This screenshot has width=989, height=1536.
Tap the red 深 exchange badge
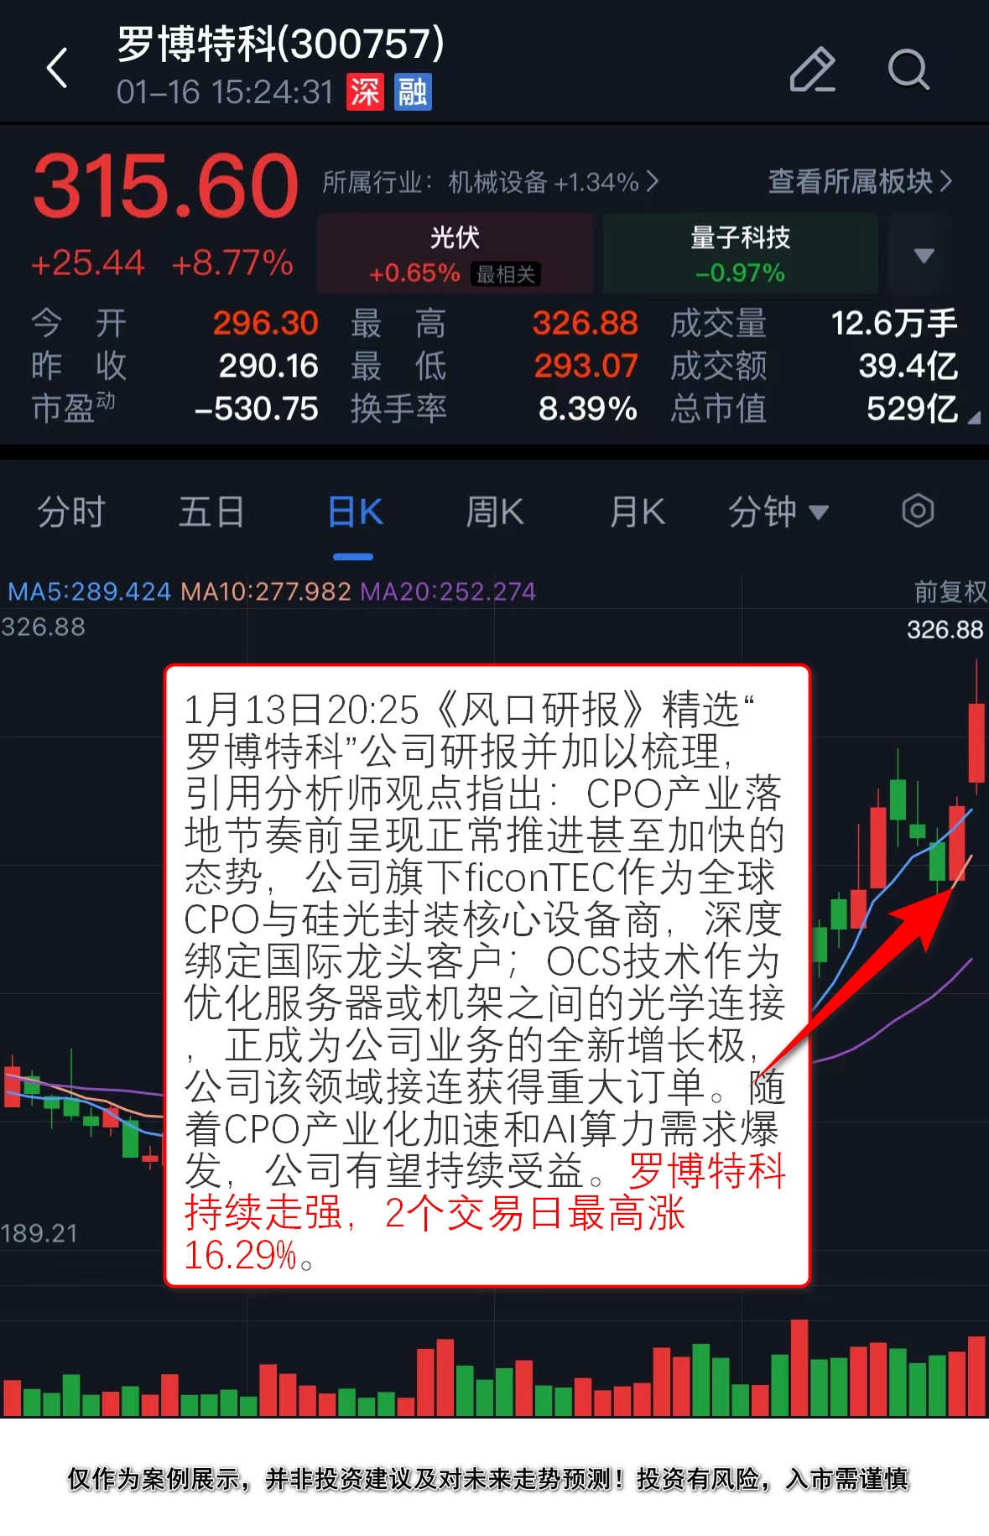tap(365, 92)
